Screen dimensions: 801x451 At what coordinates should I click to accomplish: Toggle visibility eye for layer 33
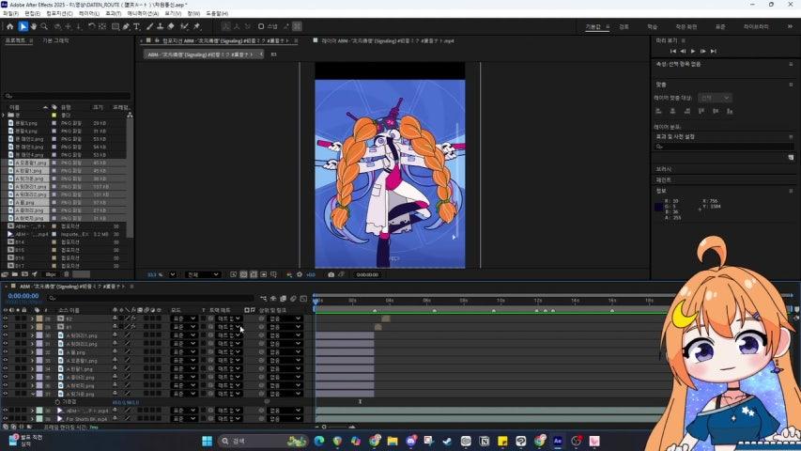tap(5, 361)
